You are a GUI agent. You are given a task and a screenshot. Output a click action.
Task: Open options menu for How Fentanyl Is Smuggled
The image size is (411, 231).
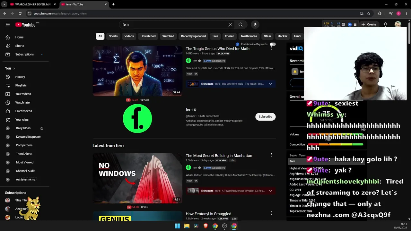click(x=271, y=213)
